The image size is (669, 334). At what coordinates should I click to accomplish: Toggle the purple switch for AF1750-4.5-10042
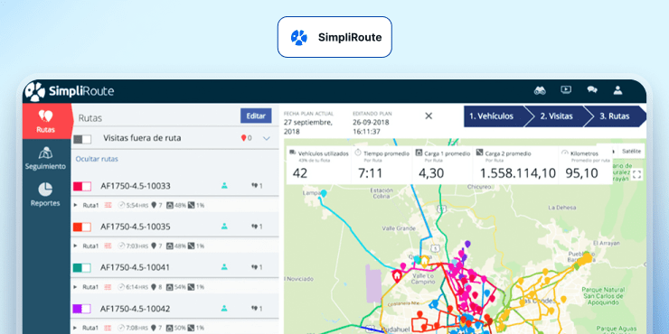point(82,309)
